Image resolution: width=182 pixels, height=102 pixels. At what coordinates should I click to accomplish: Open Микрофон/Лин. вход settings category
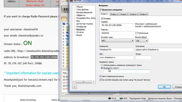tap(86, 18)
